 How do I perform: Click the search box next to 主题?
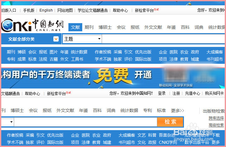pyautogui.click(x=163, y=39)
